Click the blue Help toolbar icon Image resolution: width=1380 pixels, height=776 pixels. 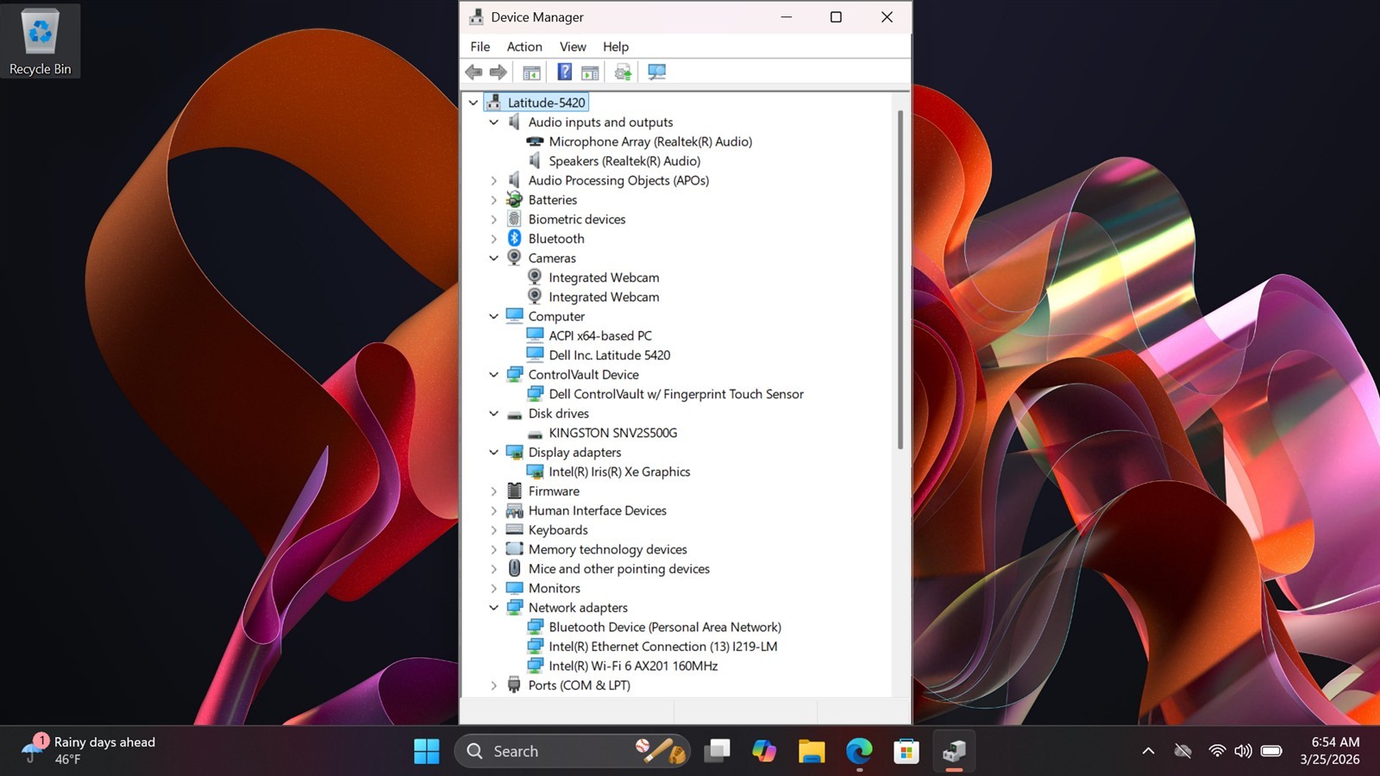[564, 72]
